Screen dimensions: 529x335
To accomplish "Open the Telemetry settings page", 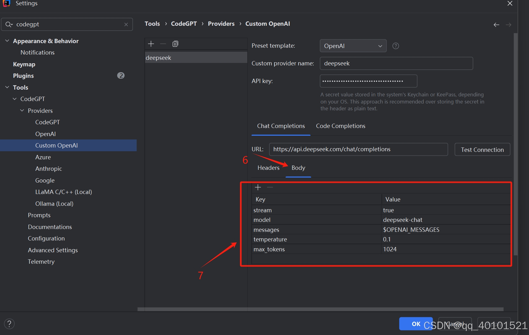I will (x=41, y=262).
